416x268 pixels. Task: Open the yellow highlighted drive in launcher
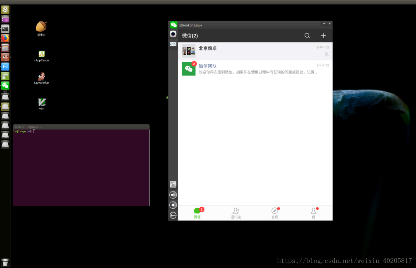click(x=5, y=107)
